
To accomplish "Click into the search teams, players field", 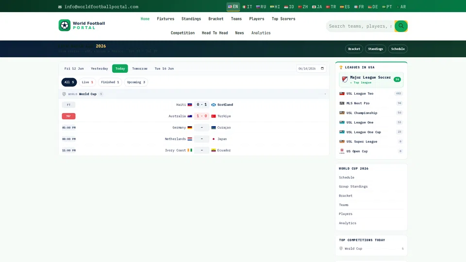I will [x=360, y=26].
